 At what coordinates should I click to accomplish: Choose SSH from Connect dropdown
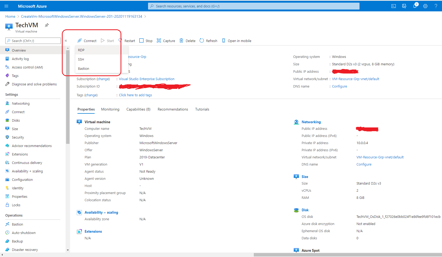(102, 59)
